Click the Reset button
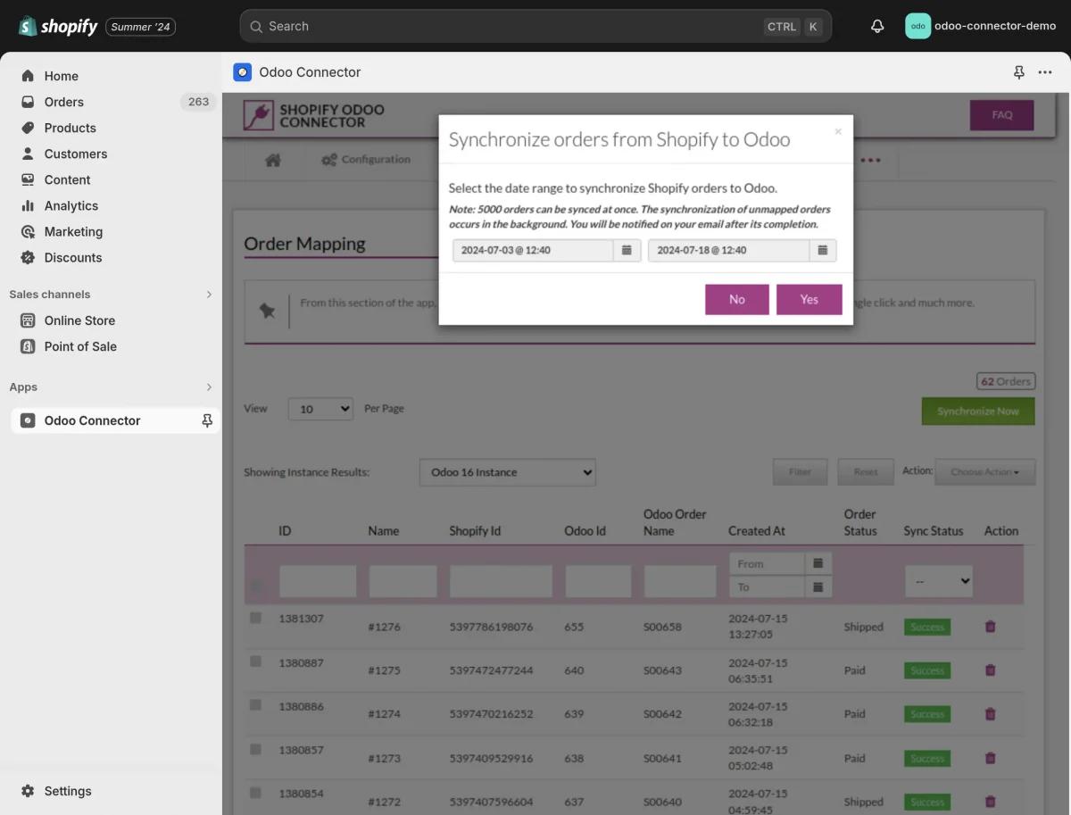Viewport: 1071px width, 815px height. (x=866, y=472)
